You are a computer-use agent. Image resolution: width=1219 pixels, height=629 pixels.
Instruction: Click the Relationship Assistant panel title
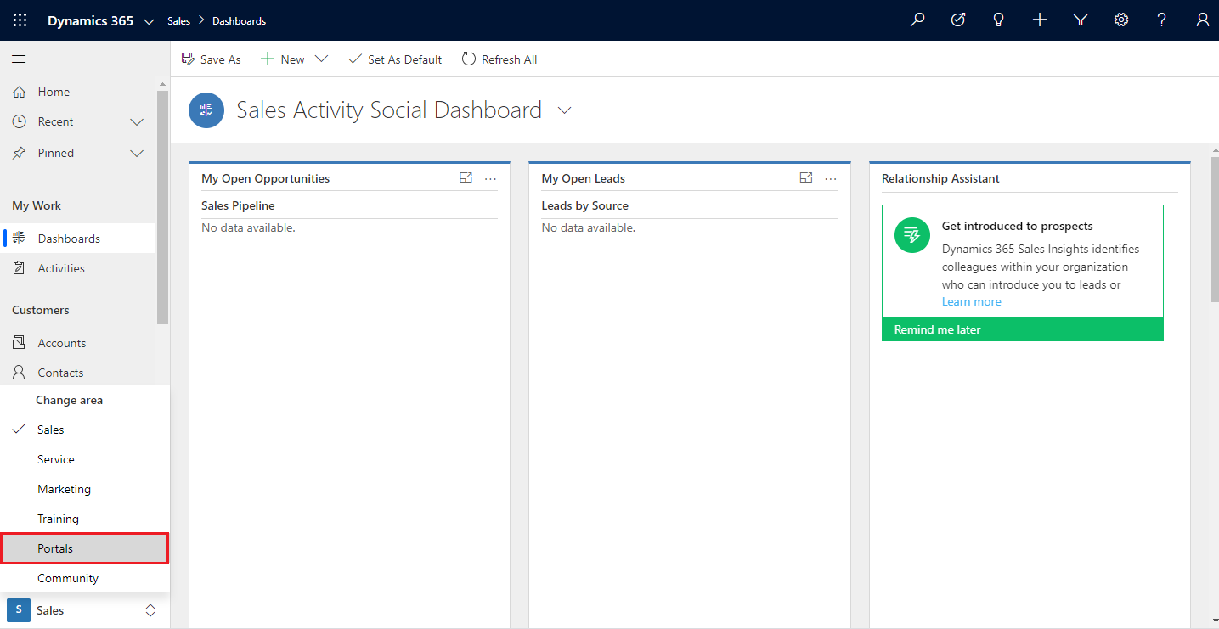[940, 178]
